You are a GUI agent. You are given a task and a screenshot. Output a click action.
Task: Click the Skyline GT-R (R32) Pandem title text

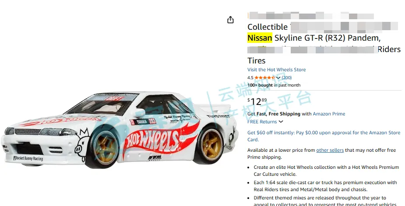click(328, 38)
